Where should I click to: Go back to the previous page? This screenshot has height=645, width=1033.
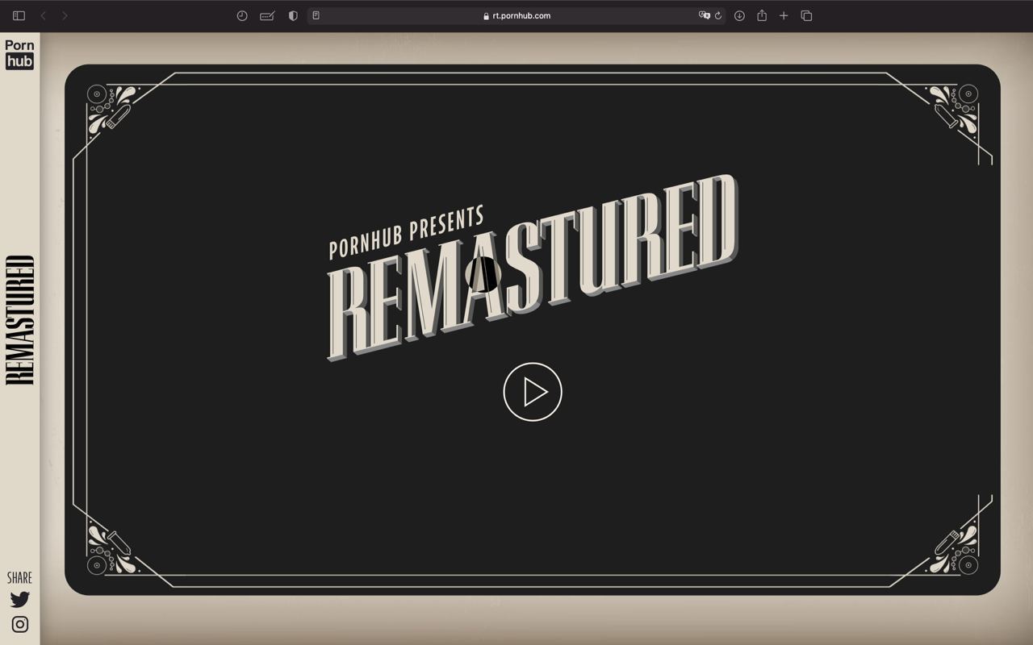(44, 15)
